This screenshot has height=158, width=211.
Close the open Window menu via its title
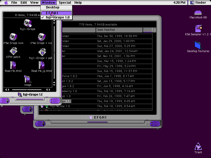49,3
